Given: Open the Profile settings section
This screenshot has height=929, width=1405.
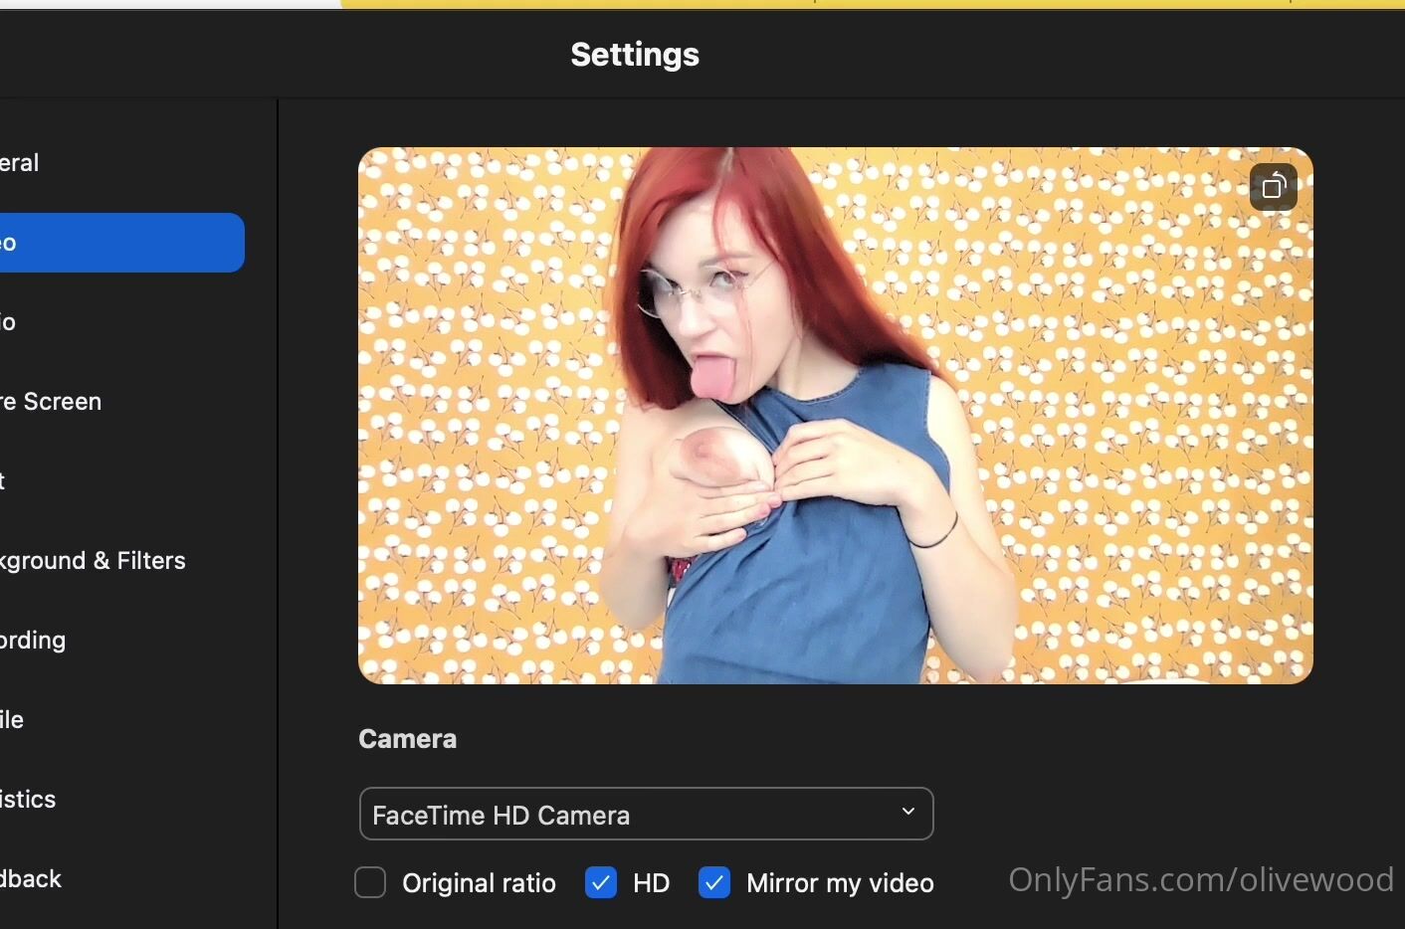Looking at the screenshot, I should pos(13,720).
